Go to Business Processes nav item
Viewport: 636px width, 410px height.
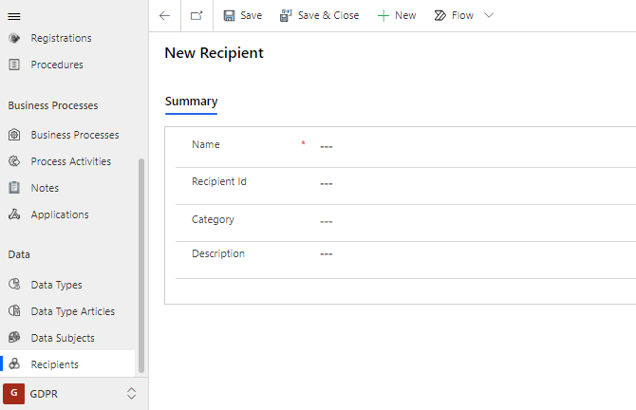pos(74,135)
